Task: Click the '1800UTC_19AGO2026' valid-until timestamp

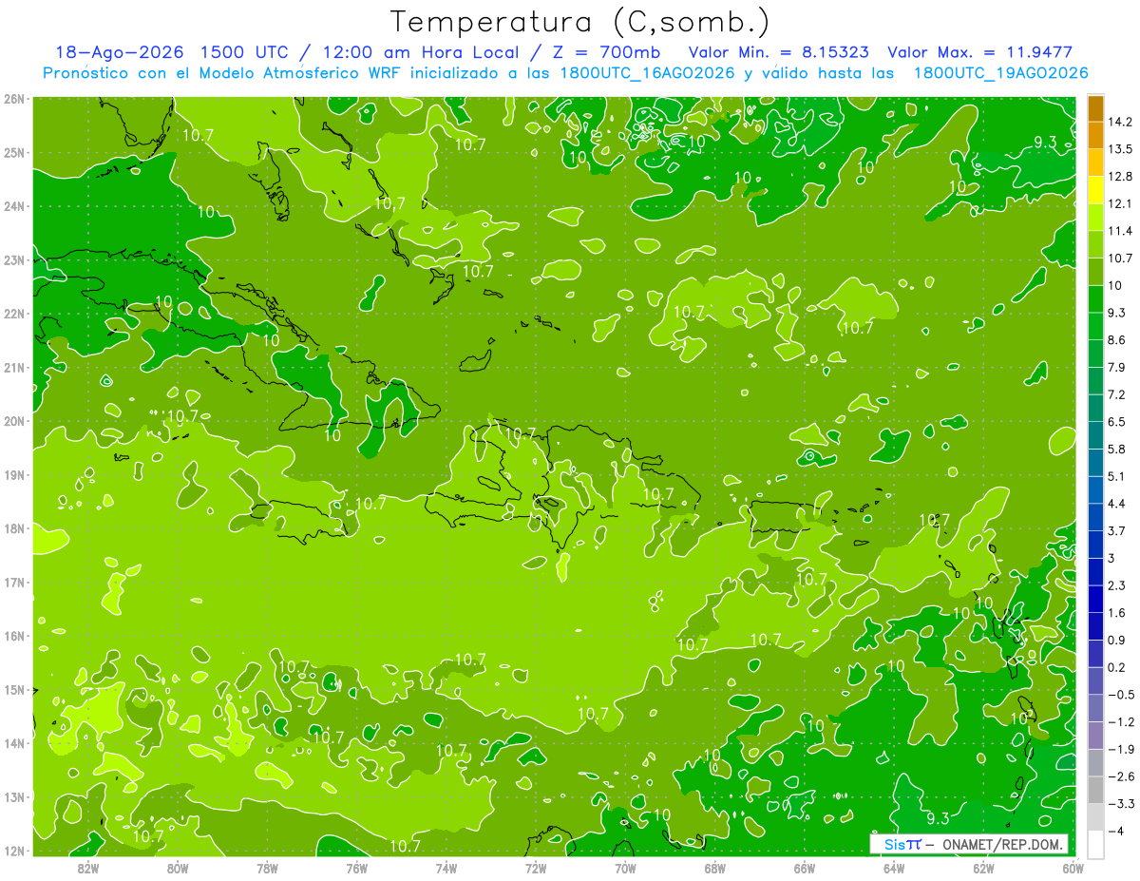Action: [1000, 72]
